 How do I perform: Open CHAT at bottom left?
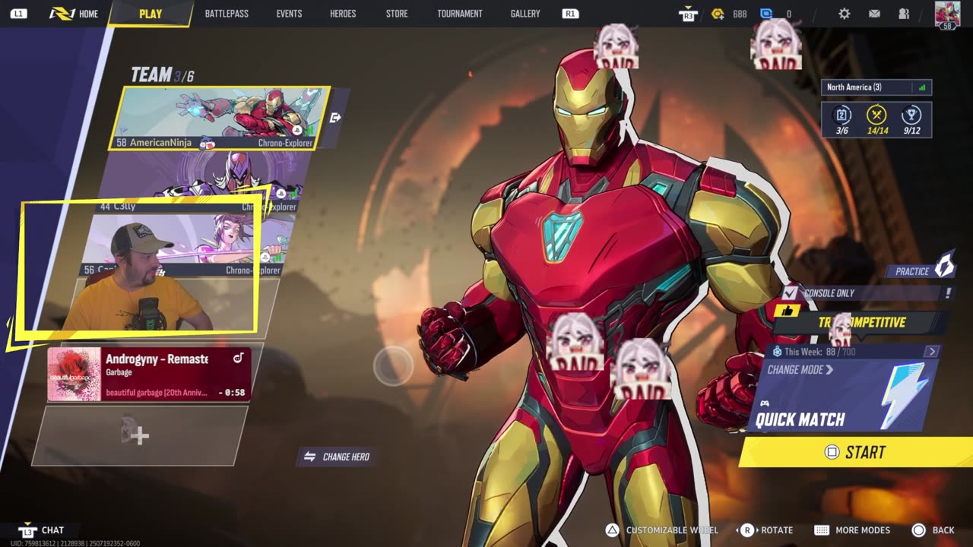coord(42,530)
